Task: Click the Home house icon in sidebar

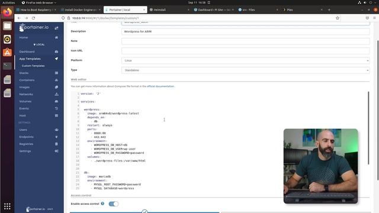Action: 56,37
